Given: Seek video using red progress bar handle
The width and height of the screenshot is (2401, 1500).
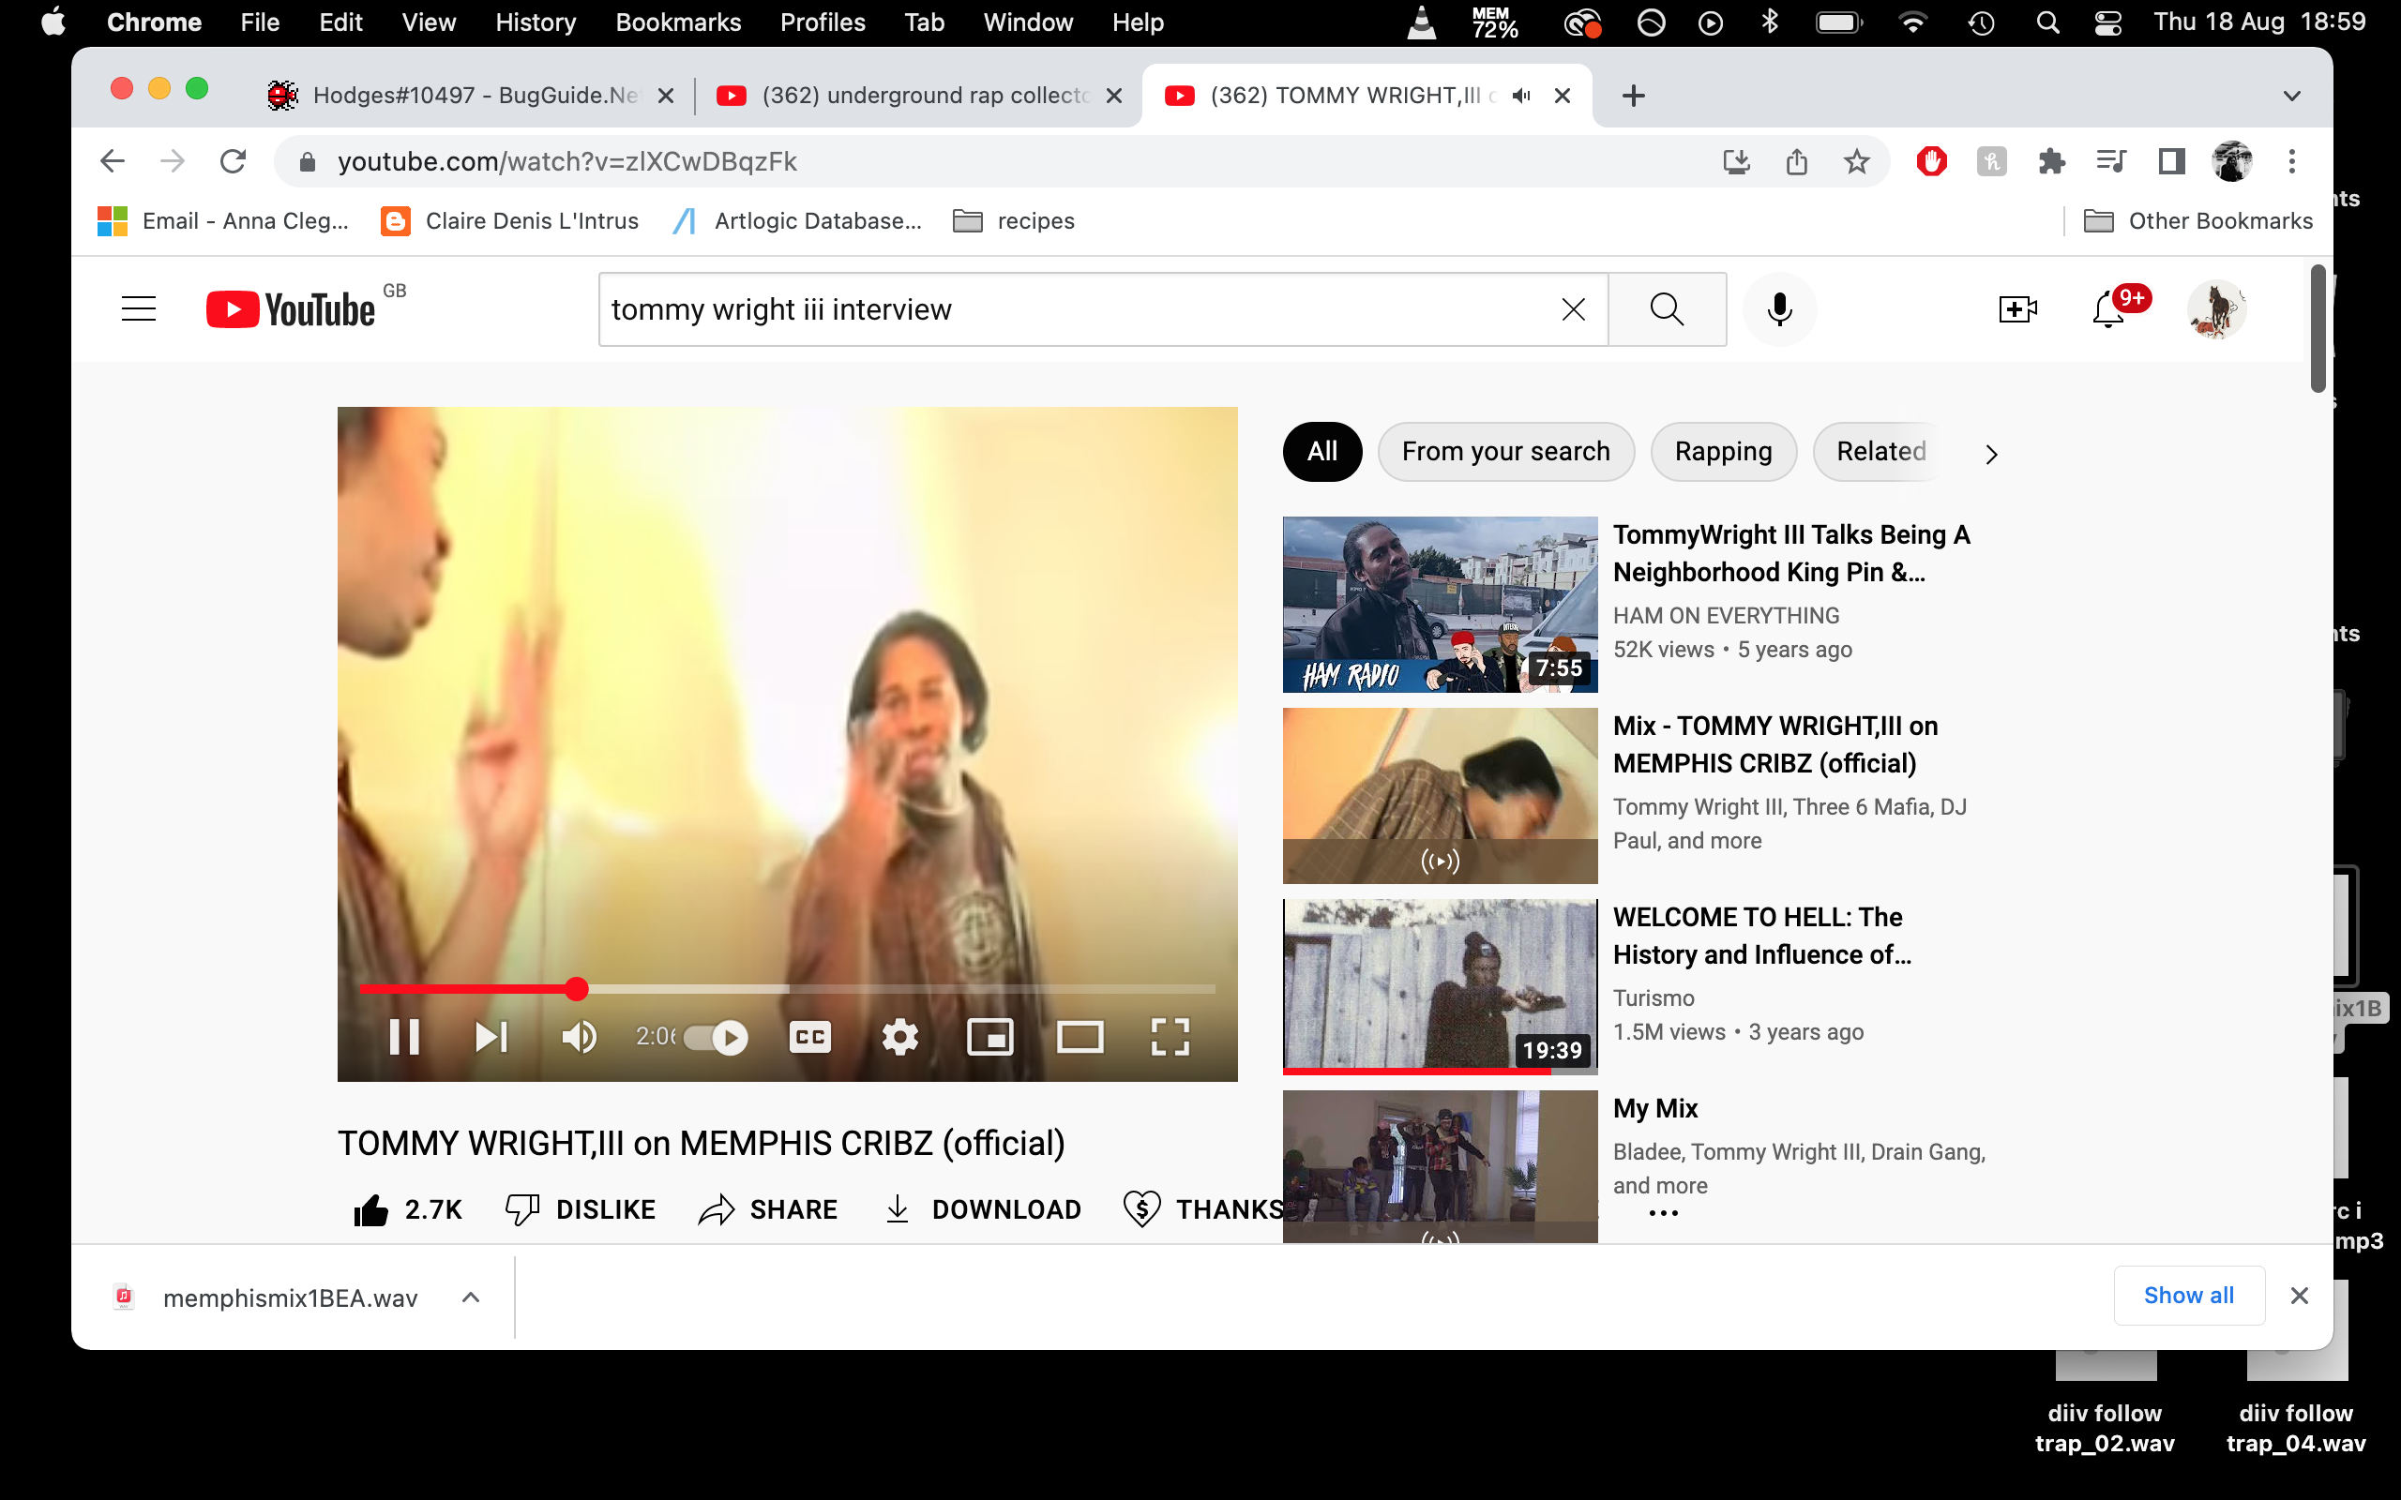Looking at the screenshot, I should click(x=577, y=989).
